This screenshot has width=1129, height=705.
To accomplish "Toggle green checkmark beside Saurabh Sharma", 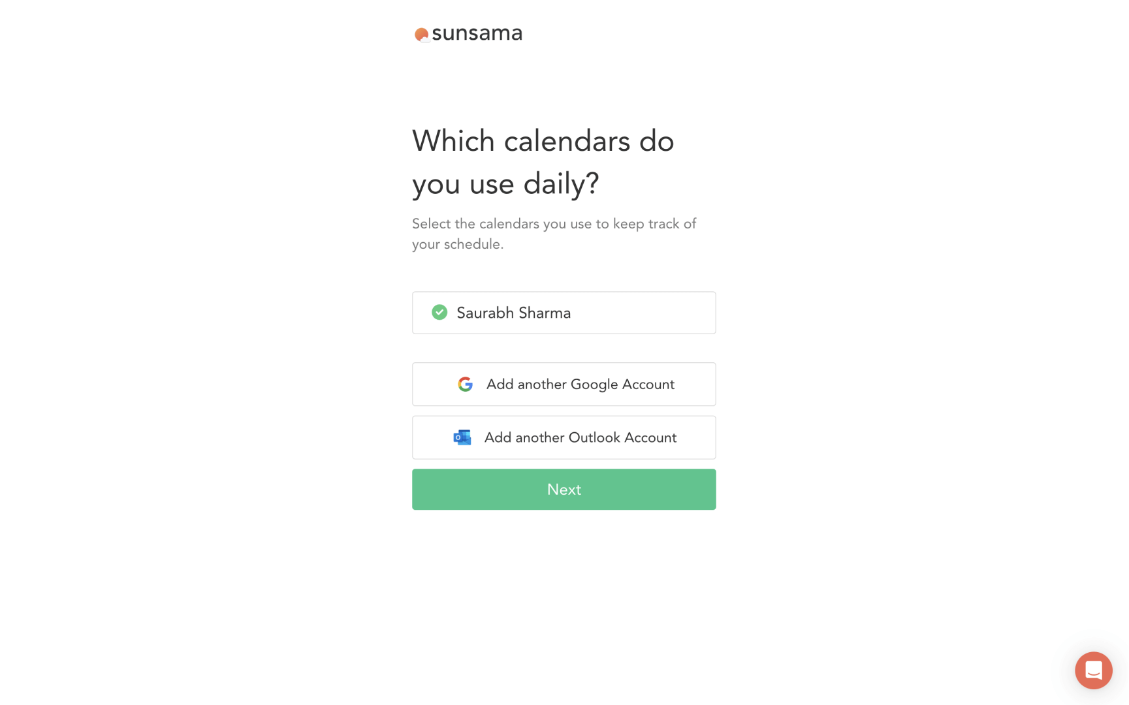I will coord(439,313).
